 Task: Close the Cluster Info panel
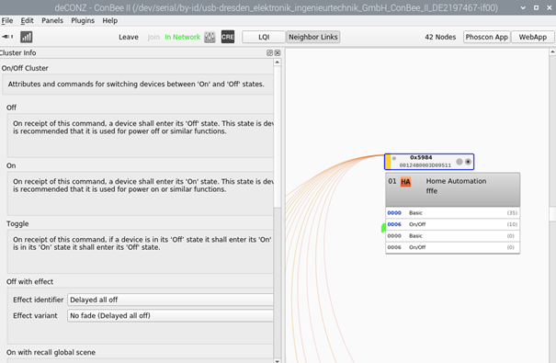[278, 52]
